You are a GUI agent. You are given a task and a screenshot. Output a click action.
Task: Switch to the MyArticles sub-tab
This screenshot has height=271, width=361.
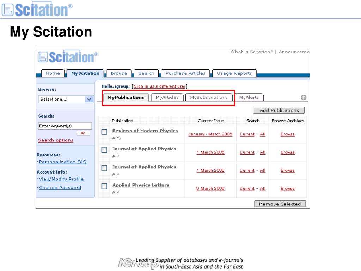click(167, 97)
